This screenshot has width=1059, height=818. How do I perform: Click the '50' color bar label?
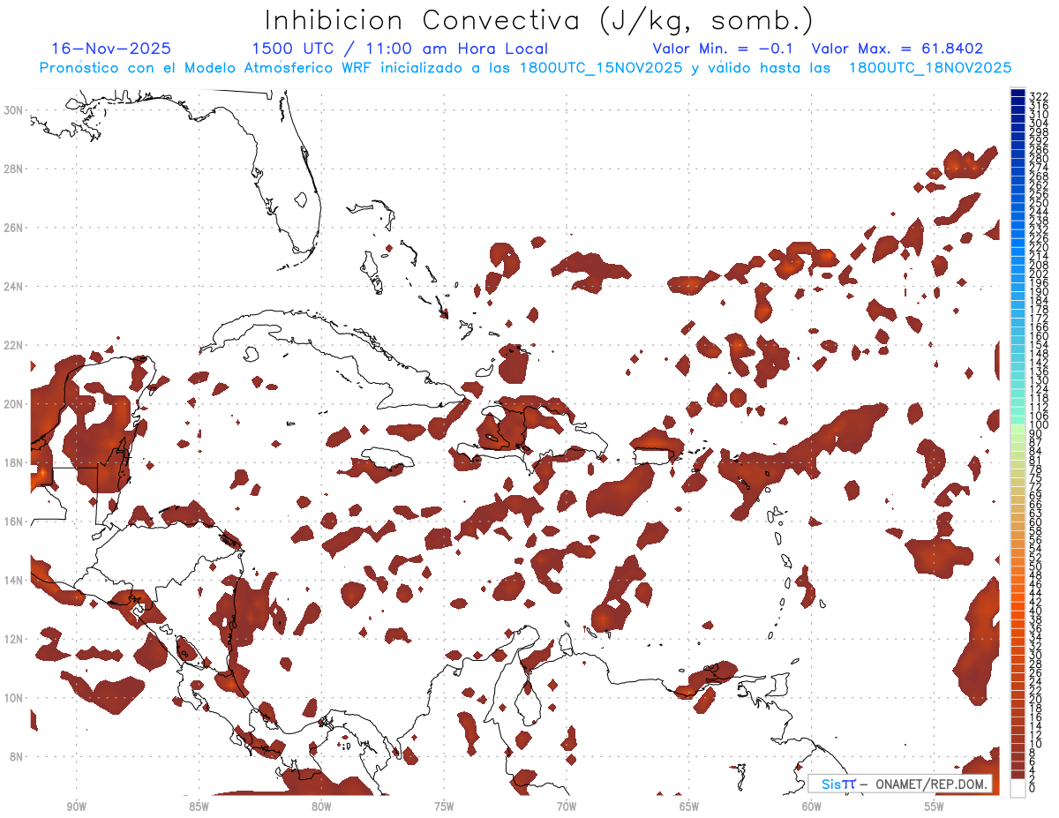(x=1035, y=566)
